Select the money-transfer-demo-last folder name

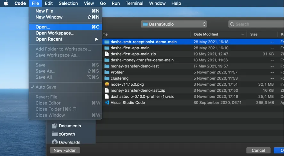click(135, 66)
